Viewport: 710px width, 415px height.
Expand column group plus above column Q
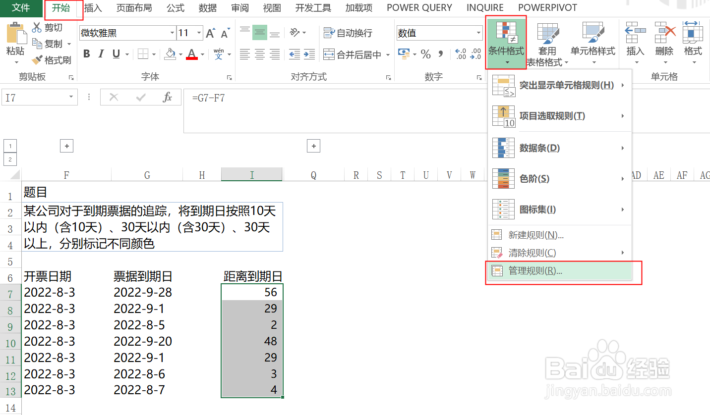(313, 146)
